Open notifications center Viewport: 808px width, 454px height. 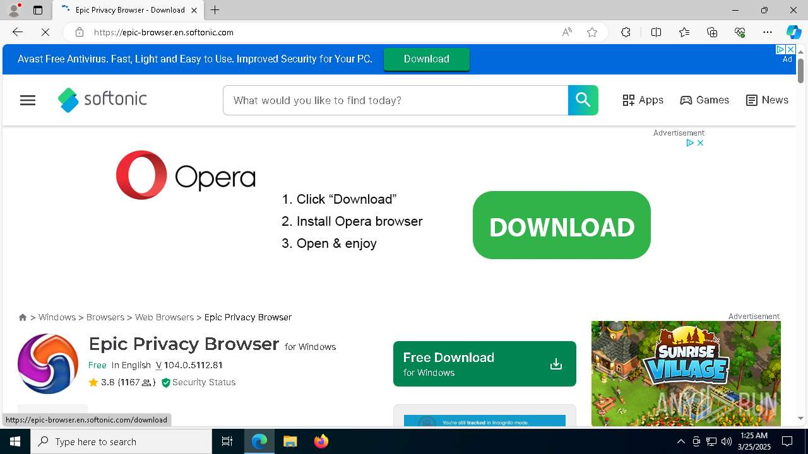(x=787, y=441)
